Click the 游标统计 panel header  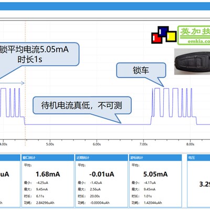[x=155, y=157]
